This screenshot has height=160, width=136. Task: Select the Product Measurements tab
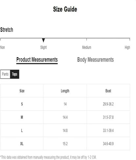pyautogui.click(x=37, y=60)
